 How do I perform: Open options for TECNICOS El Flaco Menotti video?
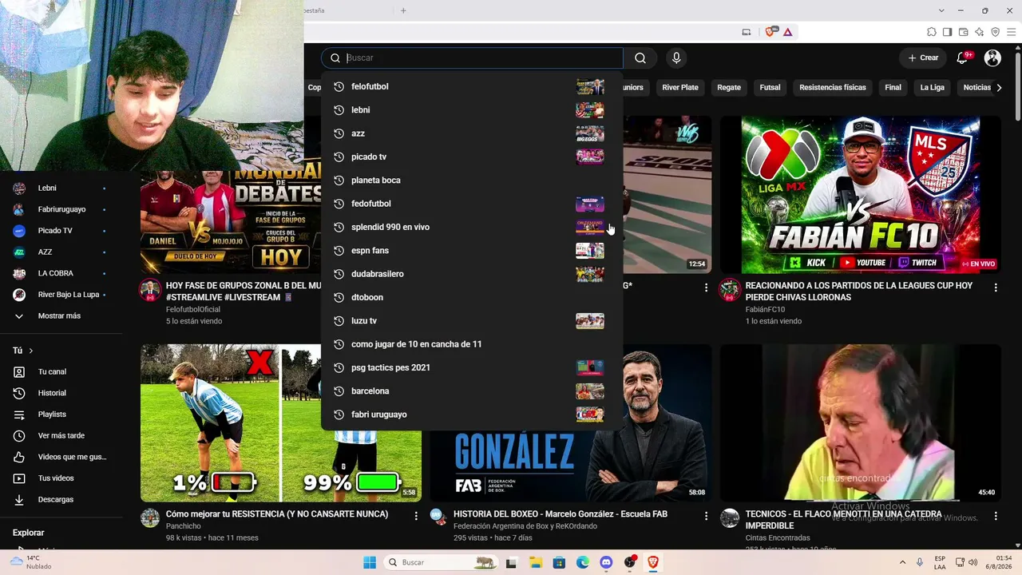point(996,516)
